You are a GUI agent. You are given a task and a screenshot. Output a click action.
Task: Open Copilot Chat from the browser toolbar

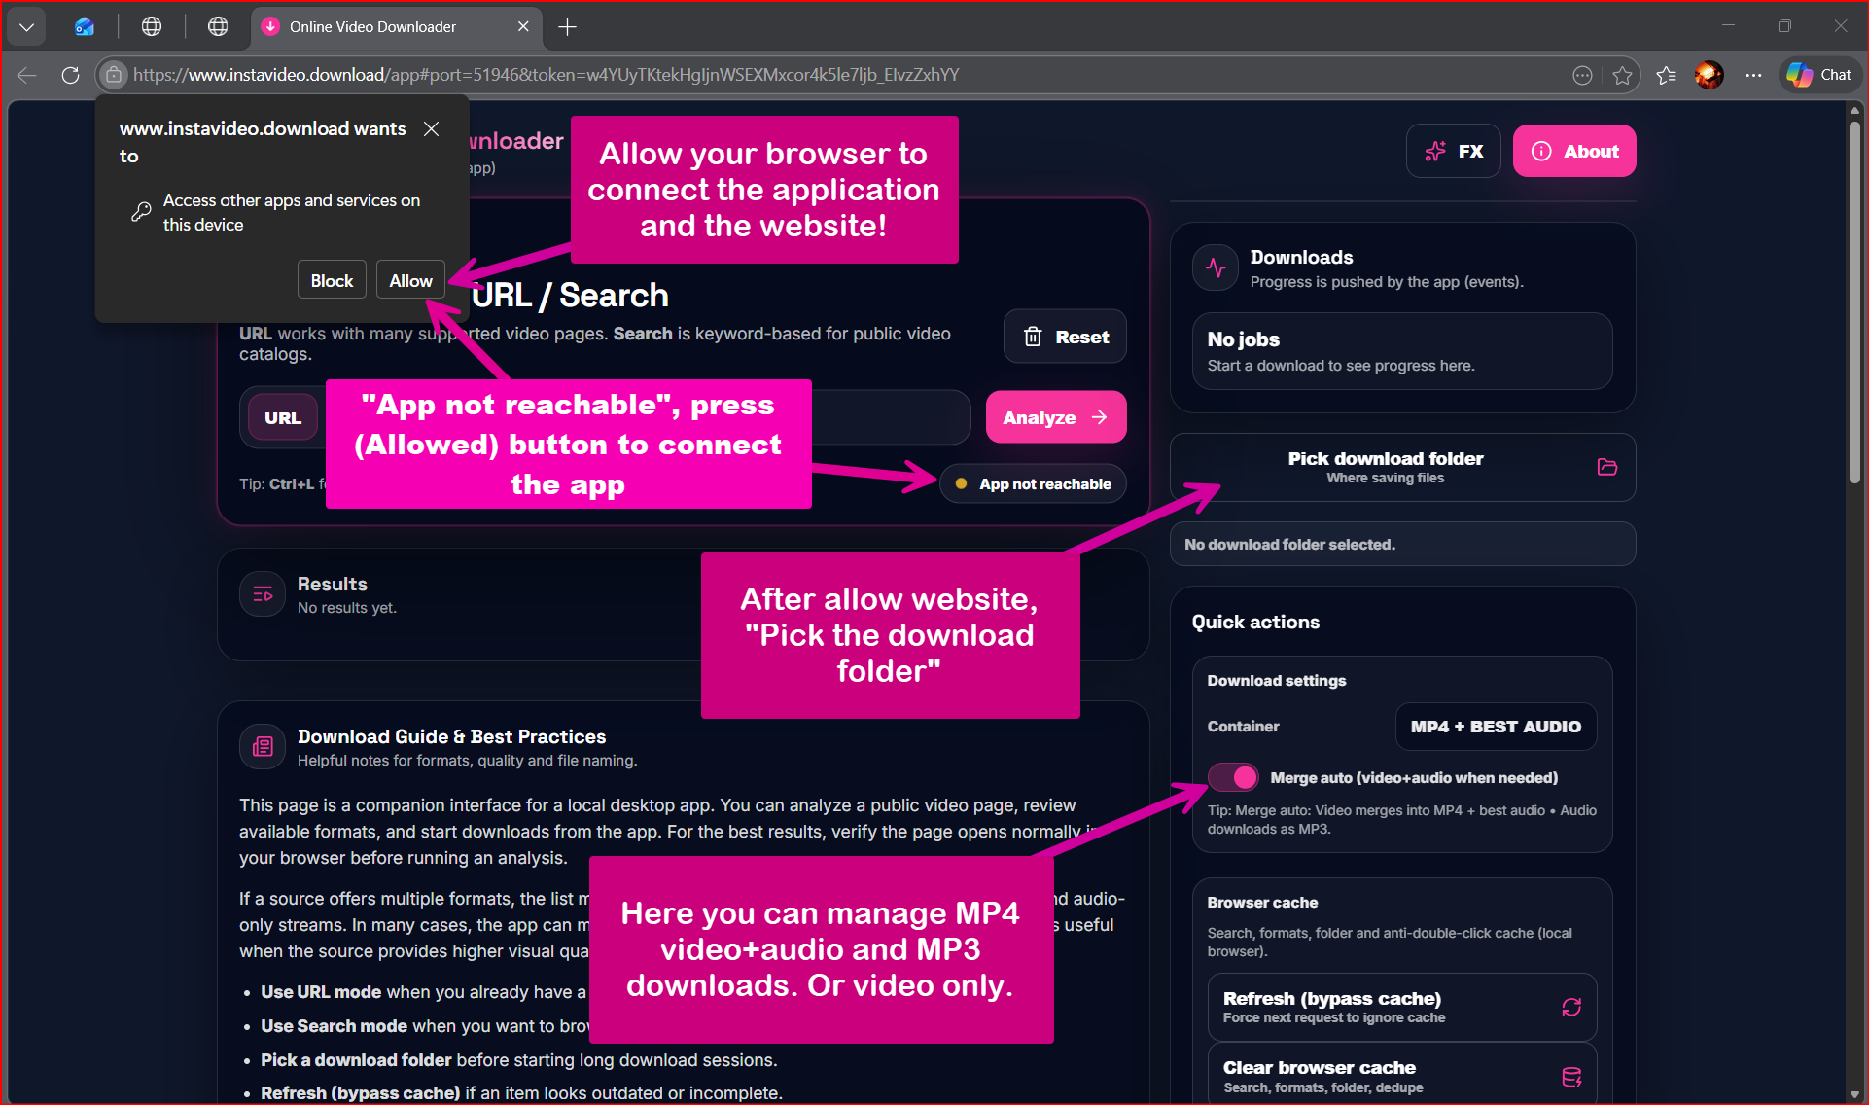(1817, 75)
